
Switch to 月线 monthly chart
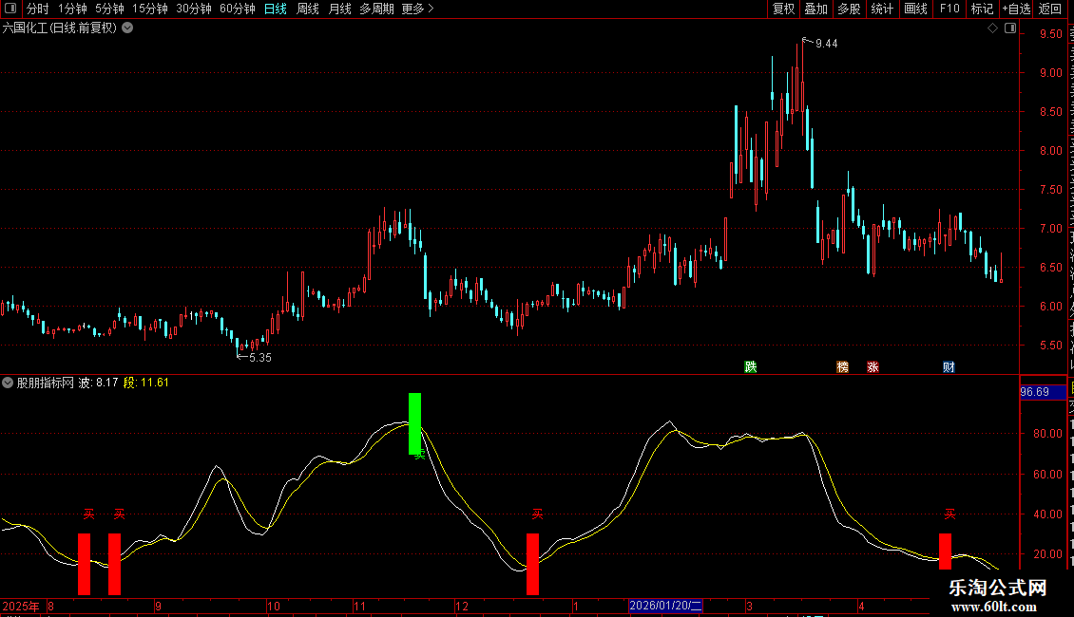point(339,9)
